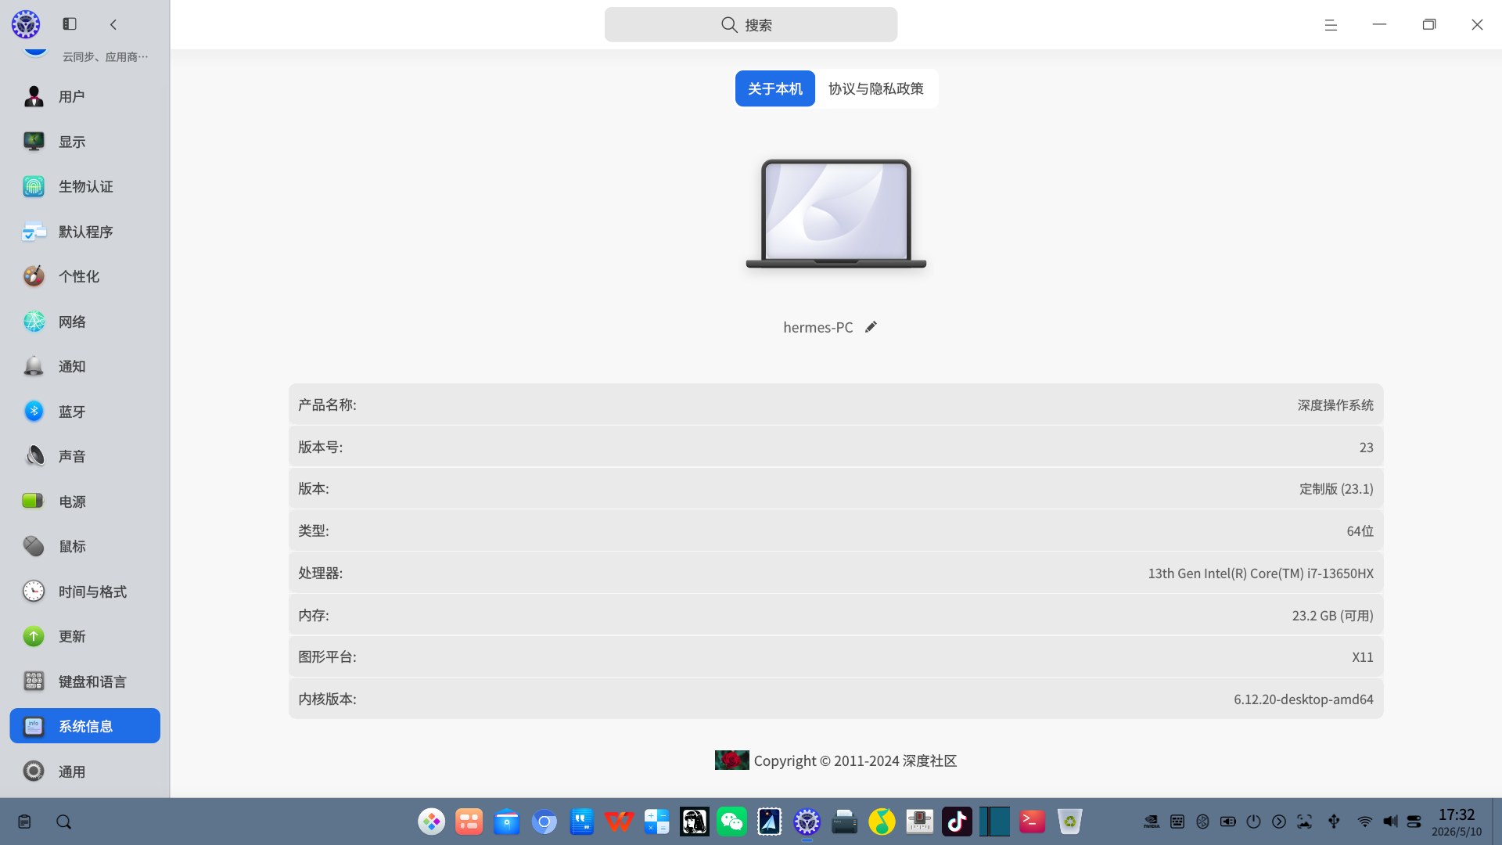Open the 鼠标 mouse settings
Screen dimensions: 1502x845
[84, 546]
